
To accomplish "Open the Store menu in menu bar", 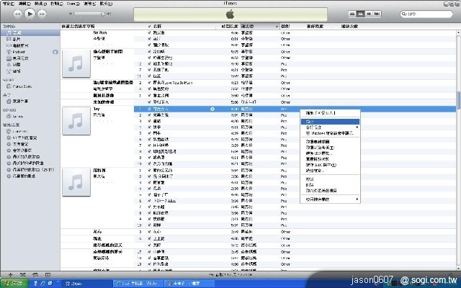I will (x=74, y=3).
